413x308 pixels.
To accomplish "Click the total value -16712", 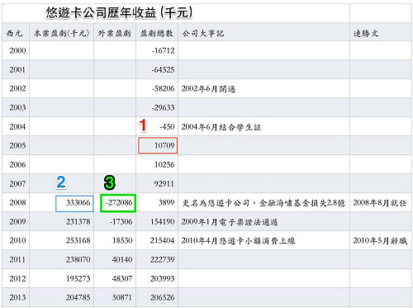I will (x=163, y=50).
